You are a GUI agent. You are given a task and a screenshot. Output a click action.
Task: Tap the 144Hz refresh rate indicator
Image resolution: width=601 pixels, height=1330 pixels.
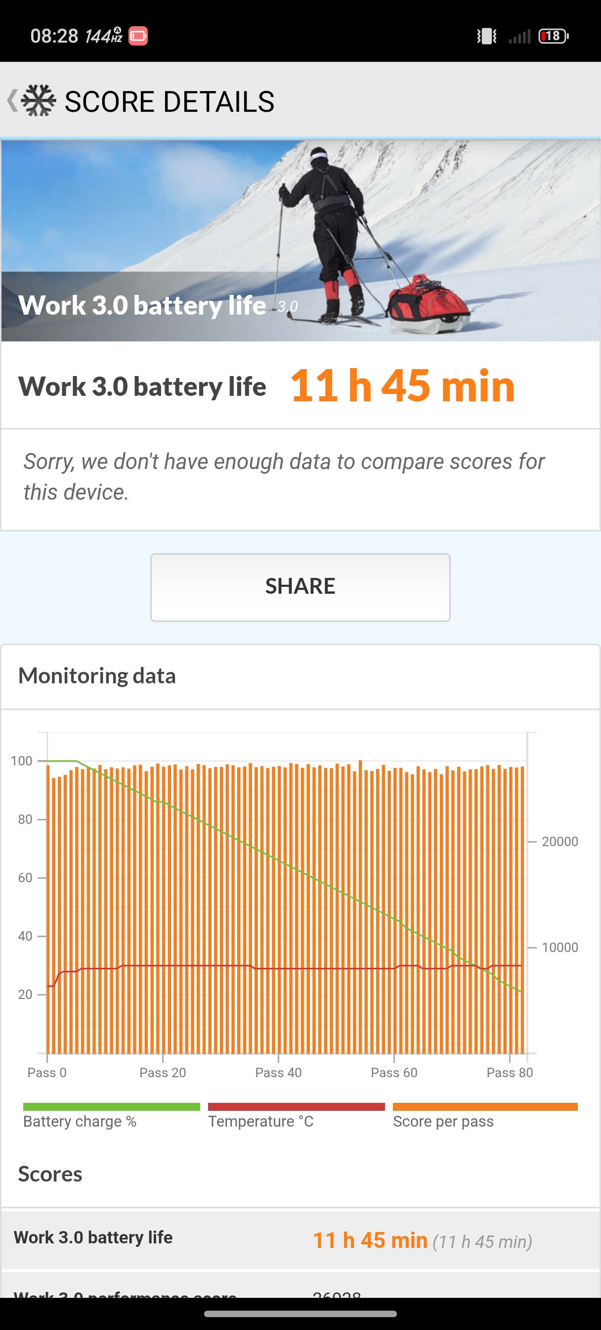pos(103,36)
